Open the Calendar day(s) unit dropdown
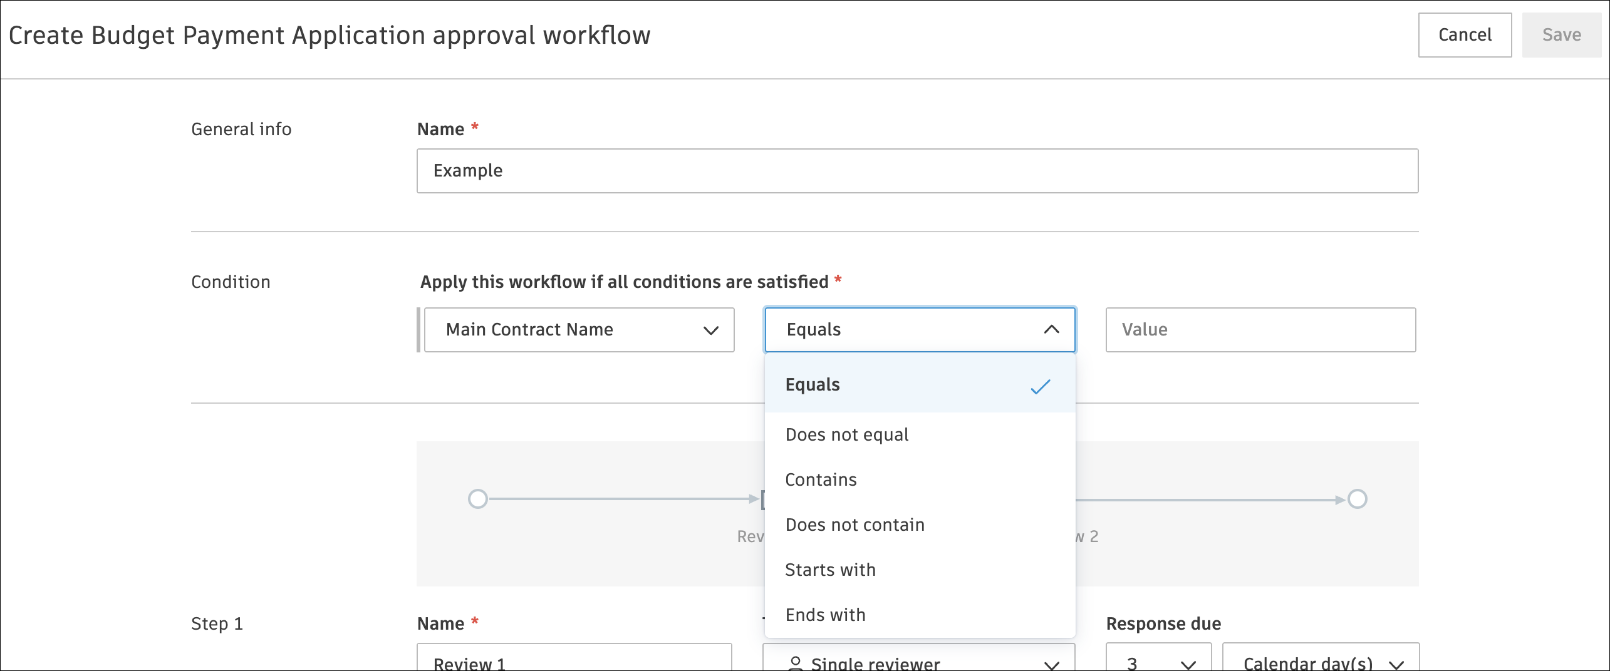The height and width of the screenshot is (671, 1610). [x=1321, y=664]
